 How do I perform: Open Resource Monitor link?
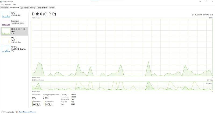pos(27,112)
